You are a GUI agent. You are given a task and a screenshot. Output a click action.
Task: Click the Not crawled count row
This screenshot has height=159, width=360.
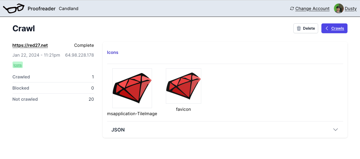click(53, 99)
